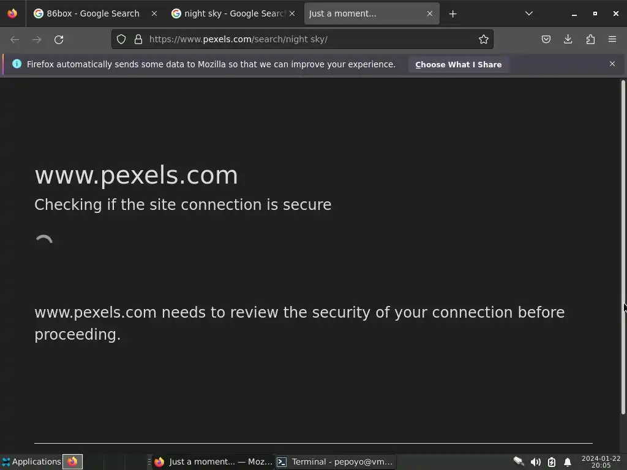This screenshot has height=470, width=627.
Task: Click Choose What I Share button
Action: point(458,64)
